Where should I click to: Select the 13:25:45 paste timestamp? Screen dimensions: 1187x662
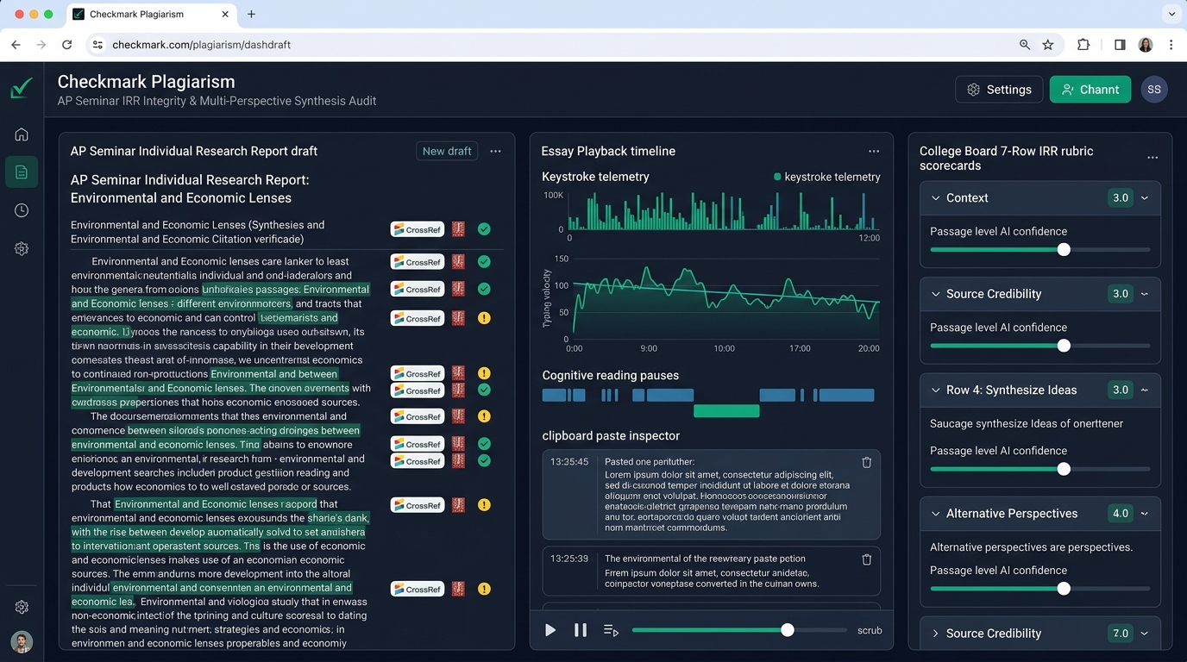coord(569,462)
